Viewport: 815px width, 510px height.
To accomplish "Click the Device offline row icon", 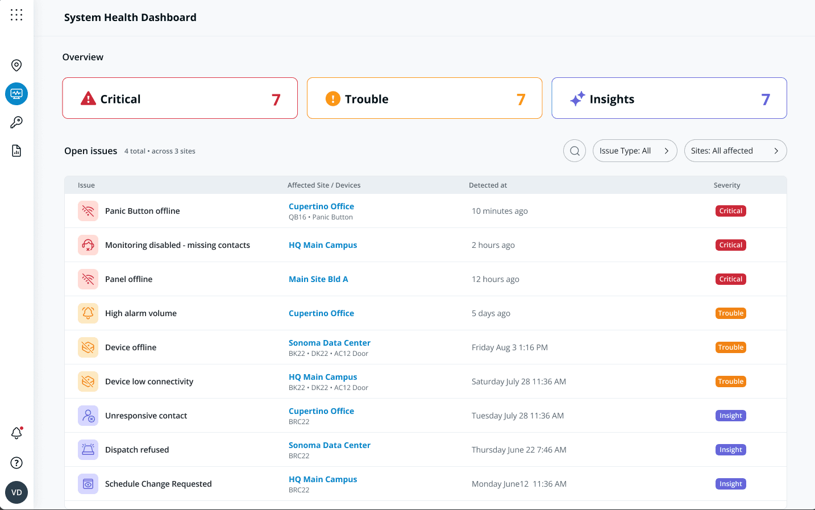I will click(88, 347).
